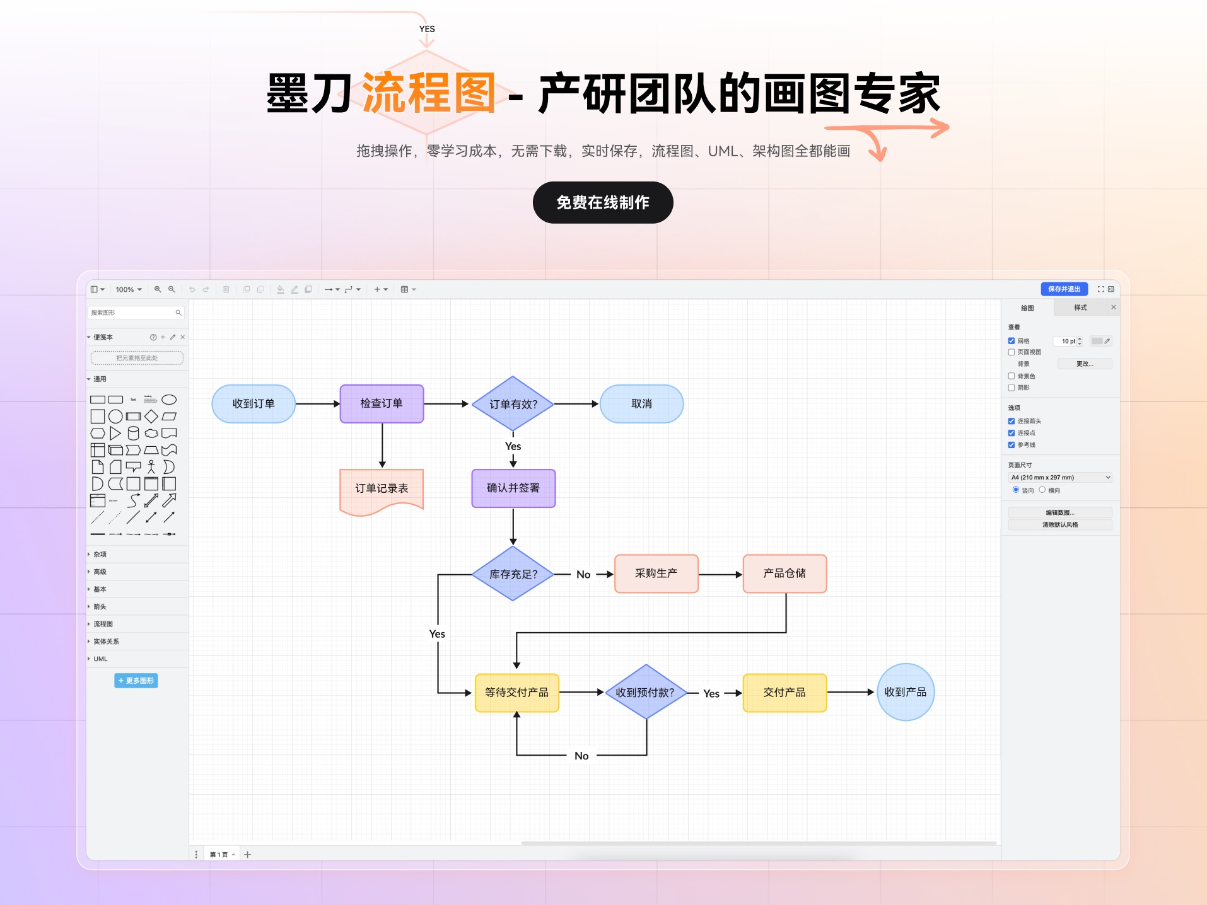Screen dimensions: 1207x905
Task: Select the triangle shape in general palette
Action: pyautogui.click(x=115, y=433)
